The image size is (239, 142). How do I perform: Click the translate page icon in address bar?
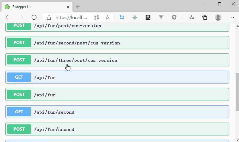point(97,17)
